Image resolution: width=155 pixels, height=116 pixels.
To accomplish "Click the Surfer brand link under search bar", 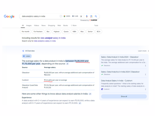I will [x=93, y=20].
